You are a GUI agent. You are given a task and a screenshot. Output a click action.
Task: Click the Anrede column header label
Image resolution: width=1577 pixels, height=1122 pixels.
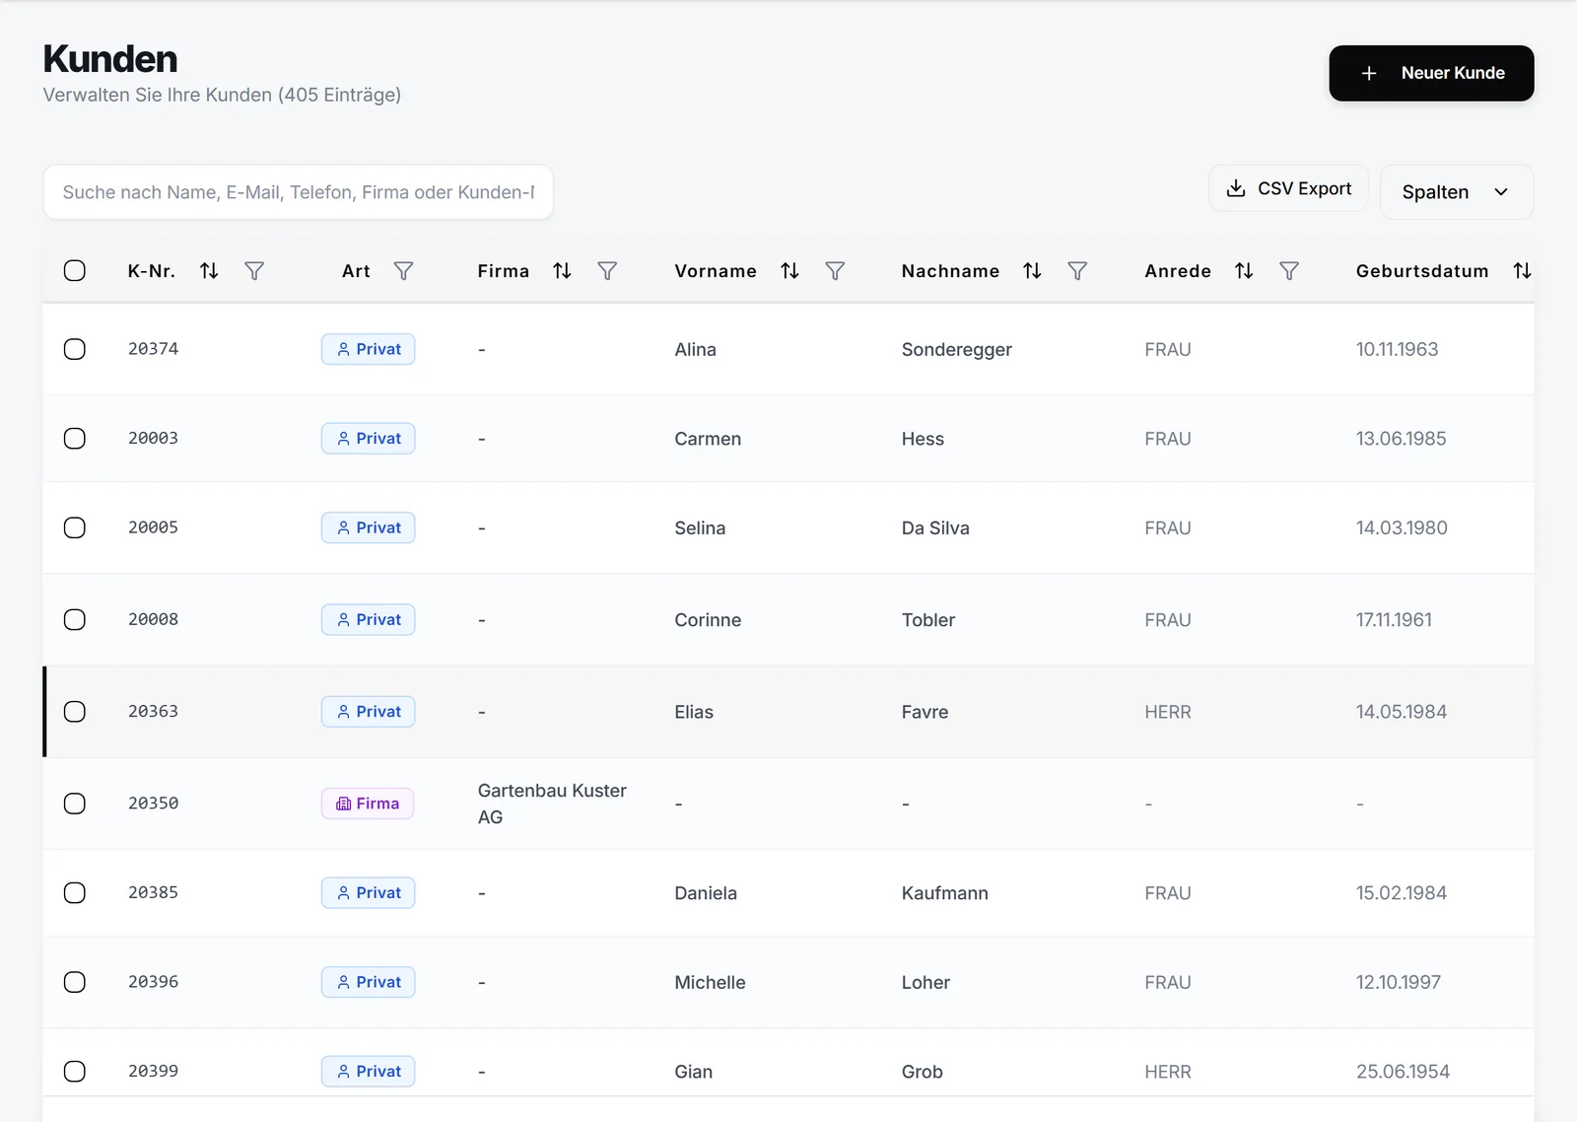coord(1178,271)
